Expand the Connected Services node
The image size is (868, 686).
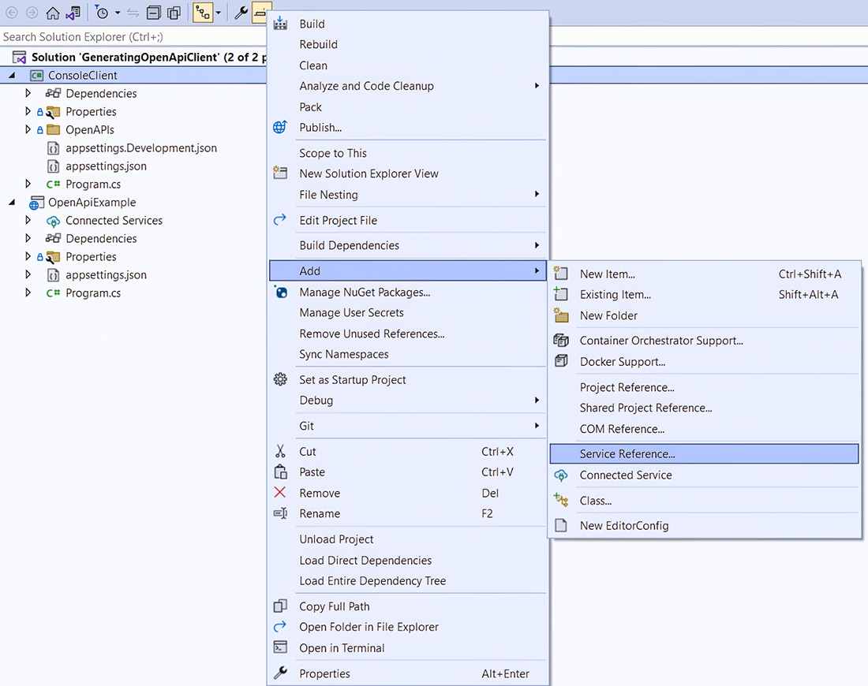(28, 220)
